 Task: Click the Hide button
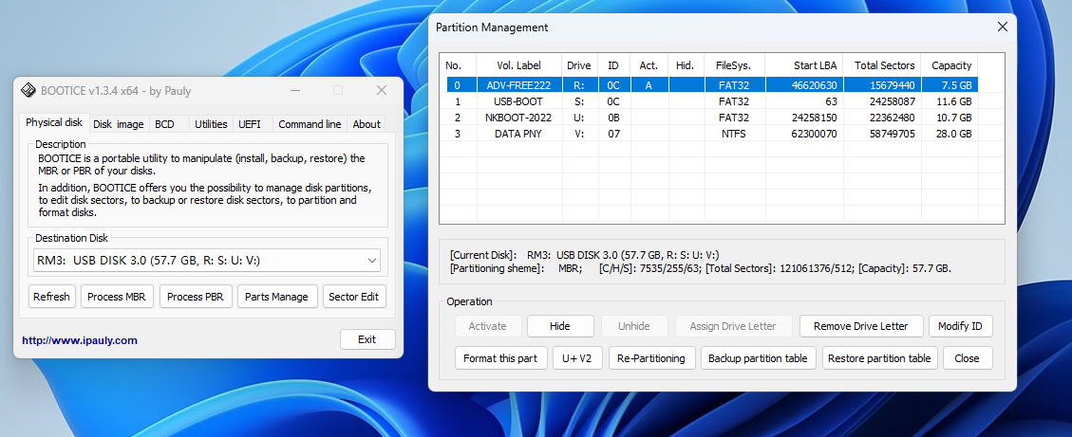[x=560, y=326]
